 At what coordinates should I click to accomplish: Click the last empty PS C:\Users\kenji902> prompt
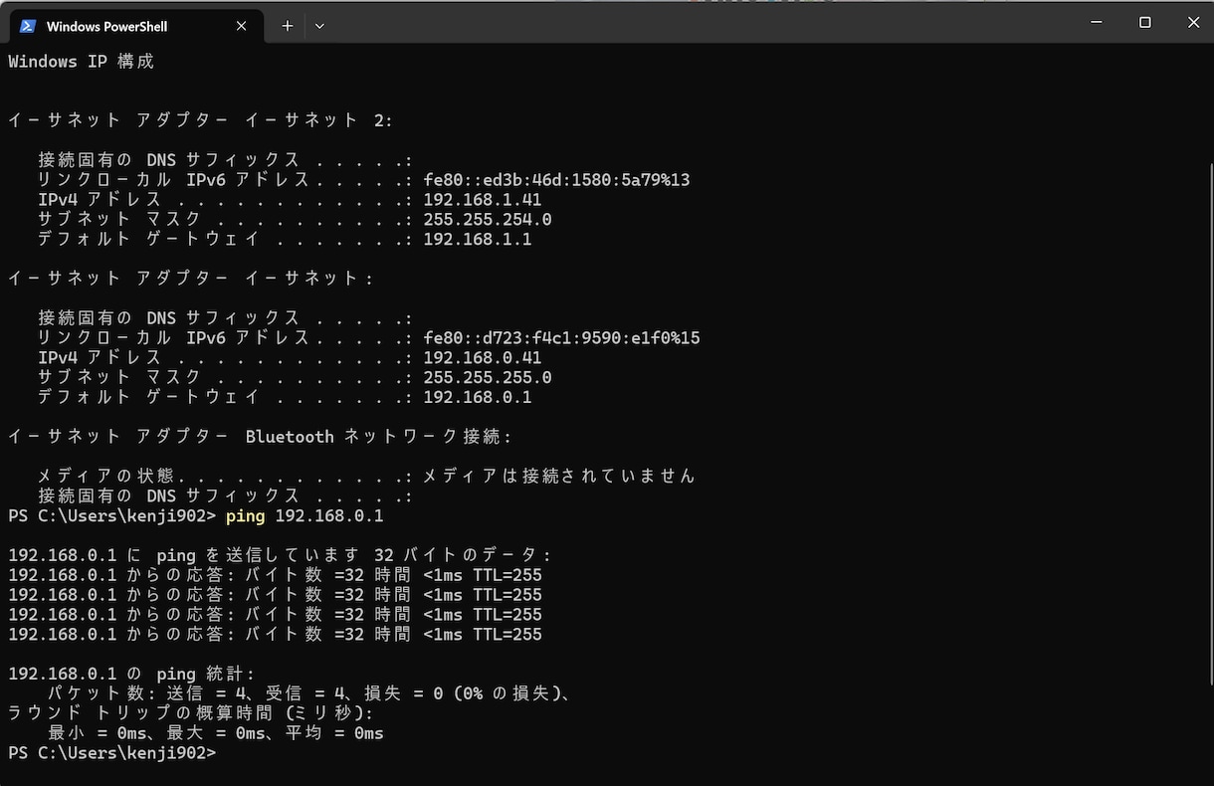(111, 753)
